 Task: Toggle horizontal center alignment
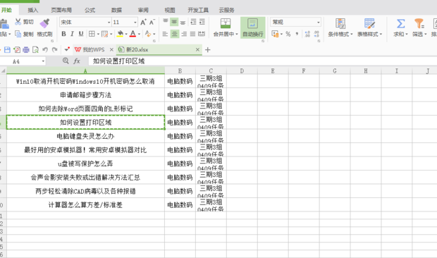click(x=175, y=34)
